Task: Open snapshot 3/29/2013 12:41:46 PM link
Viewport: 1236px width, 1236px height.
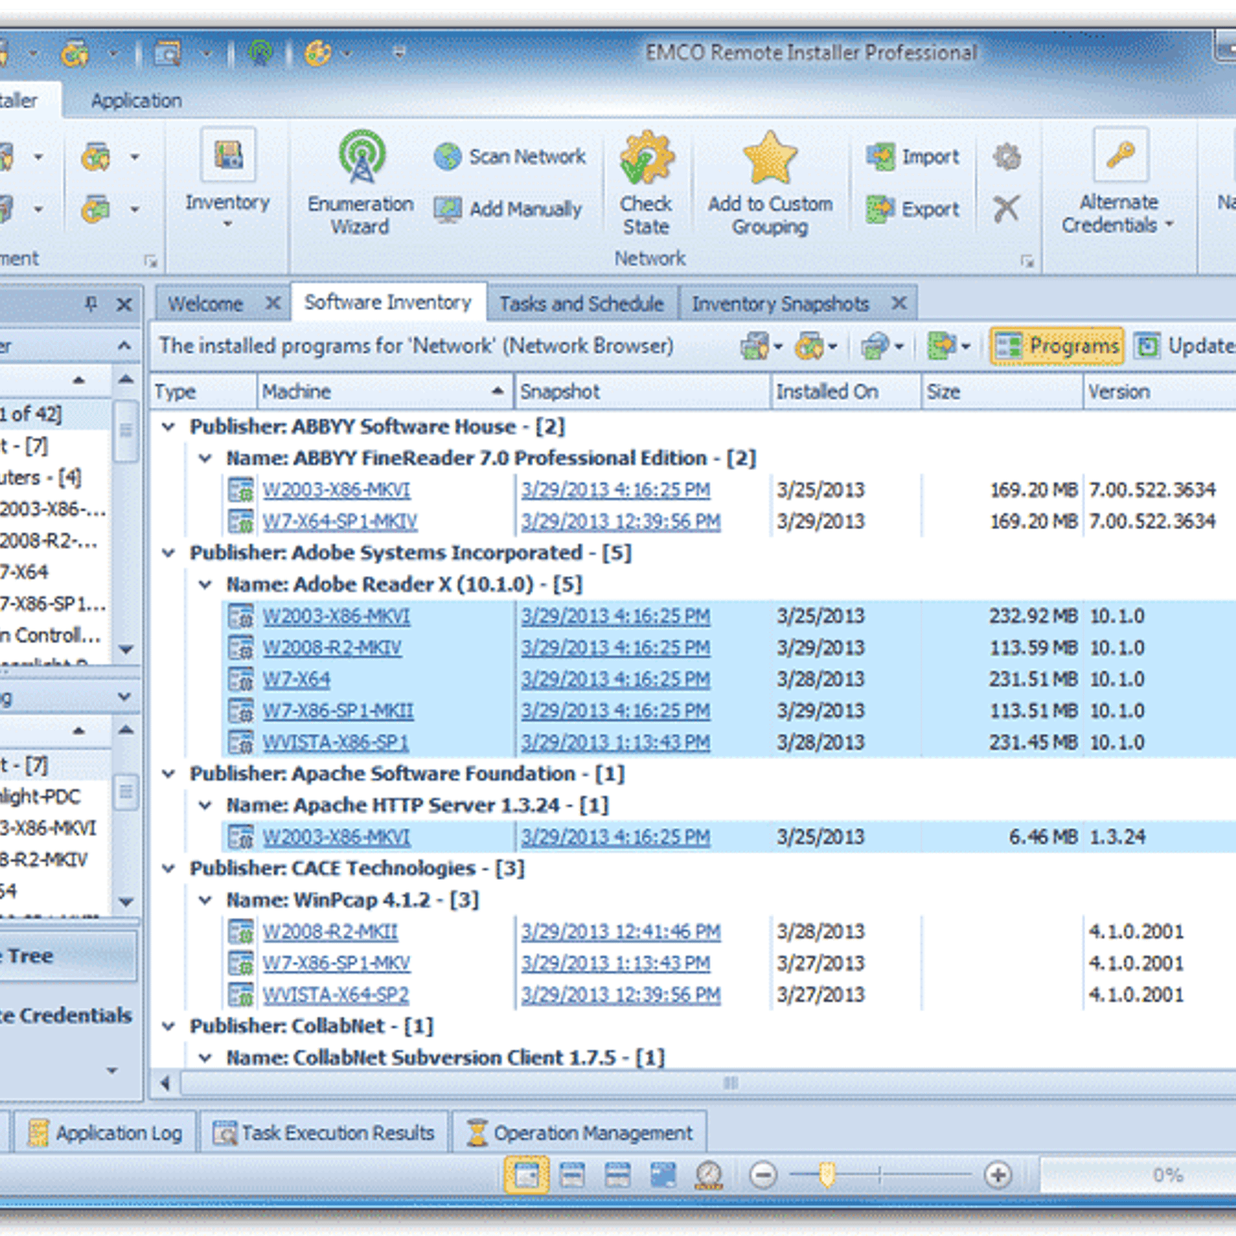Action: coord(620,932)
